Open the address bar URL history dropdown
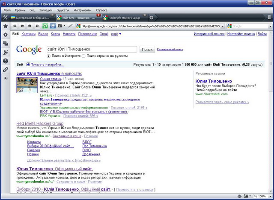274x200 pixels. [223, 26]
